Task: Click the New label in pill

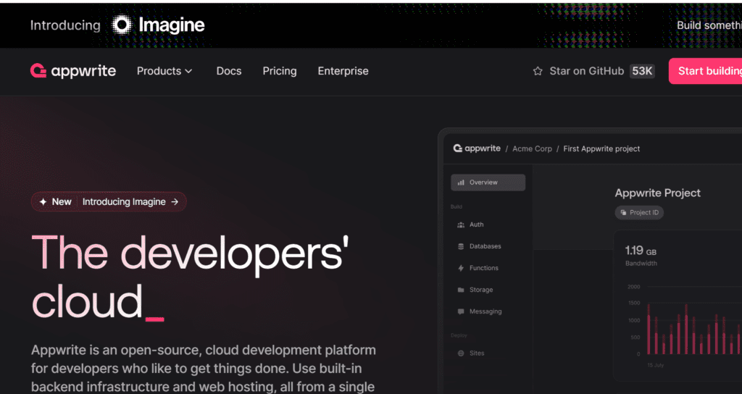Action: (62, 202)
